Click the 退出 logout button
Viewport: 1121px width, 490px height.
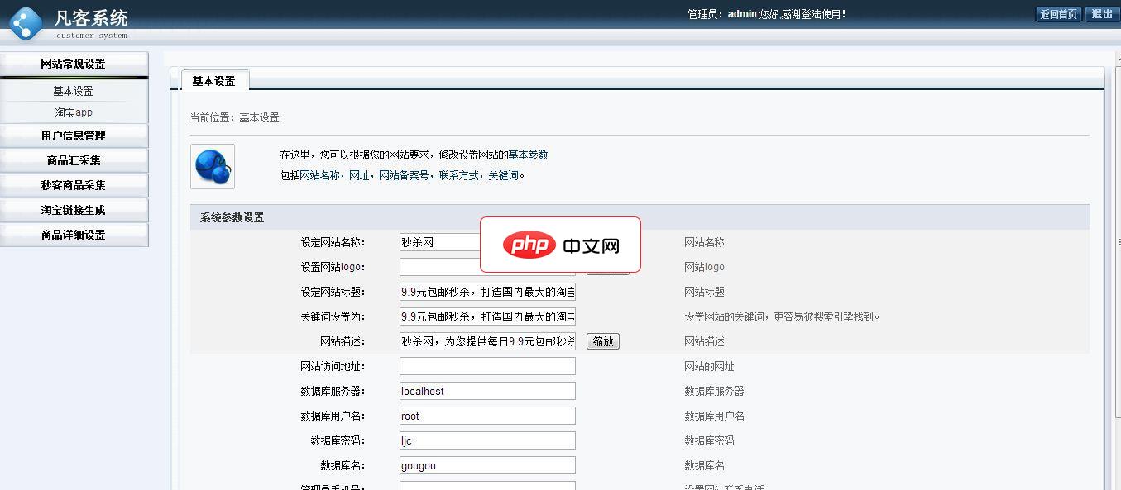tap(1104, 13)
